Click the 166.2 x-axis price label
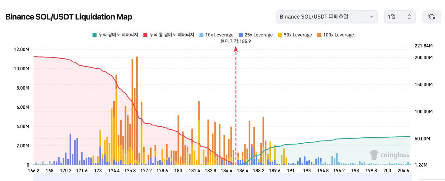Image resolution: width=445 pixels, height=181 pixels. coord(33,171)
